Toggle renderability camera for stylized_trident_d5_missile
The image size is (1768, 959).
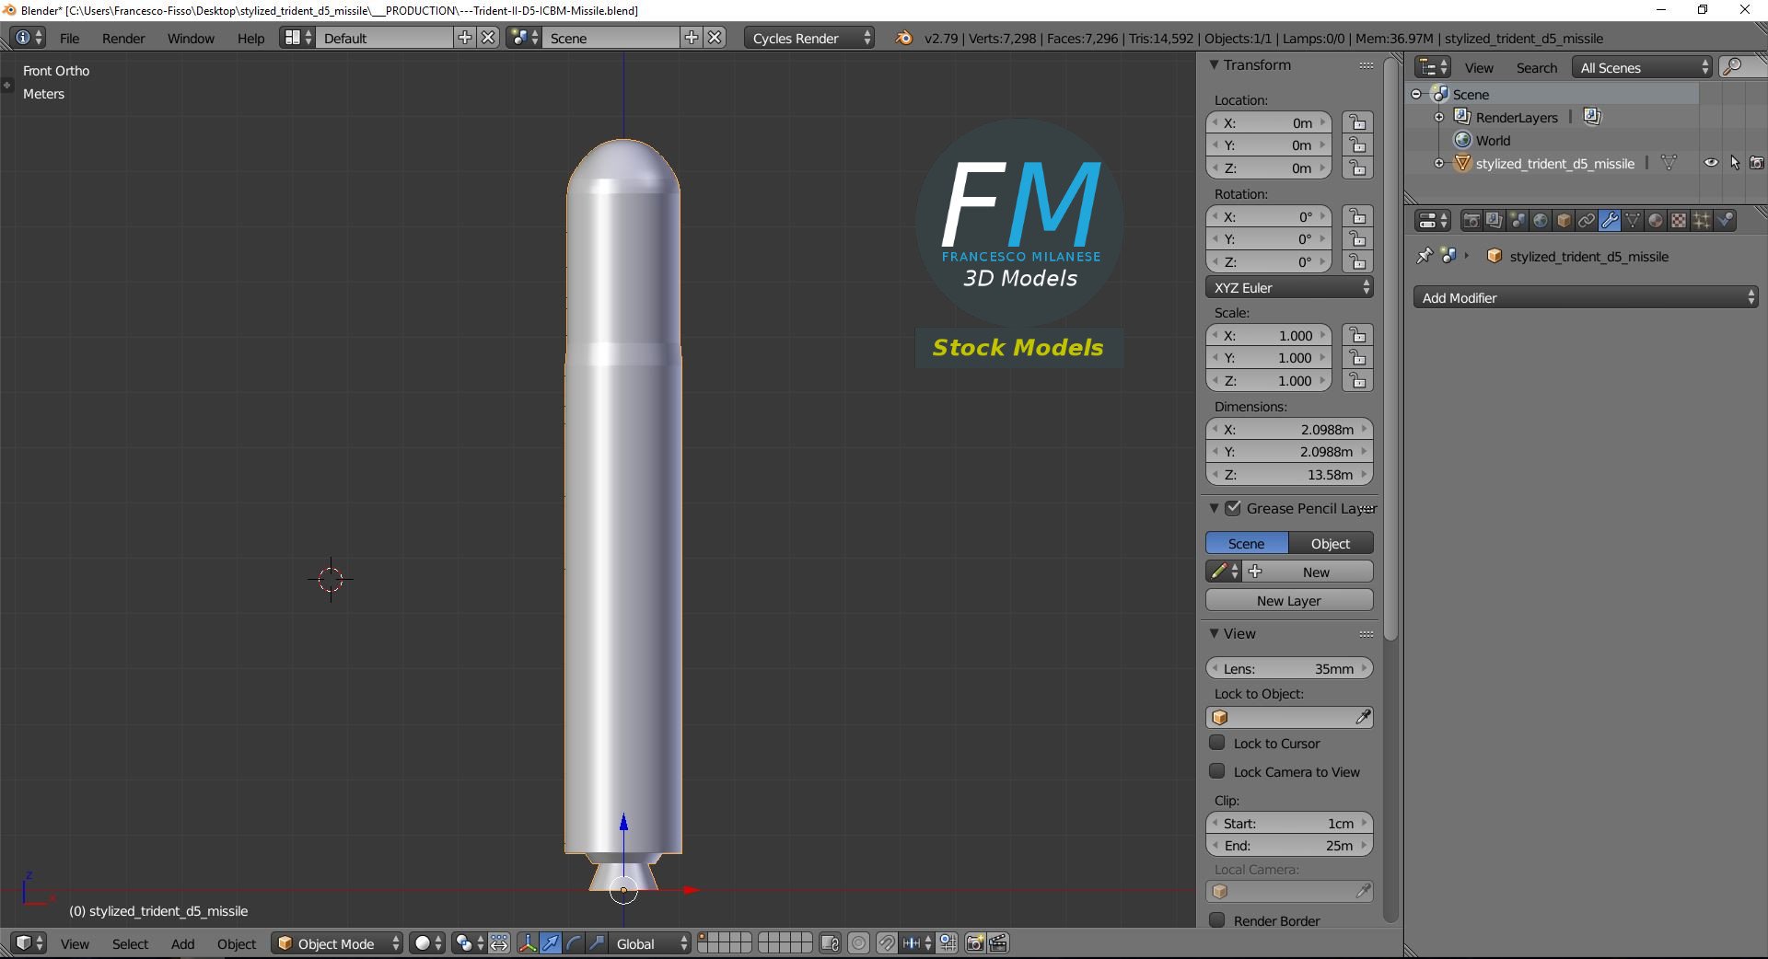tap(1757, 163)
